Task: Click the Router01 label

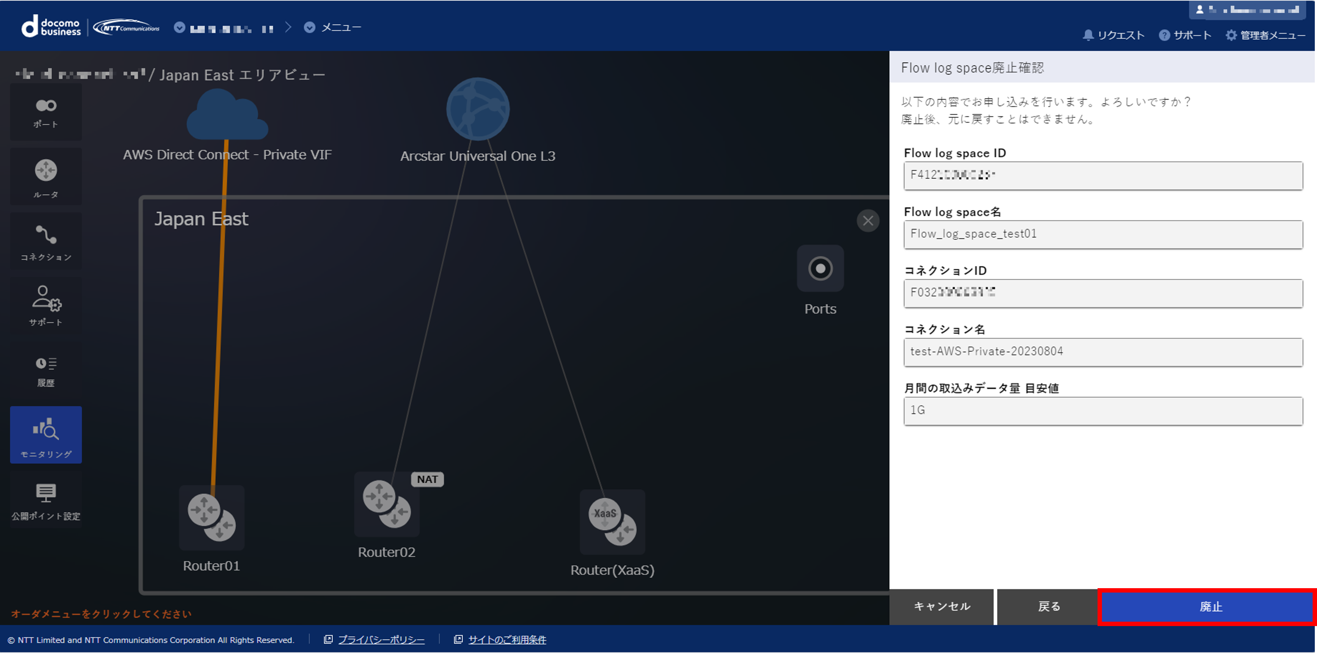Action: pos(211,566)
